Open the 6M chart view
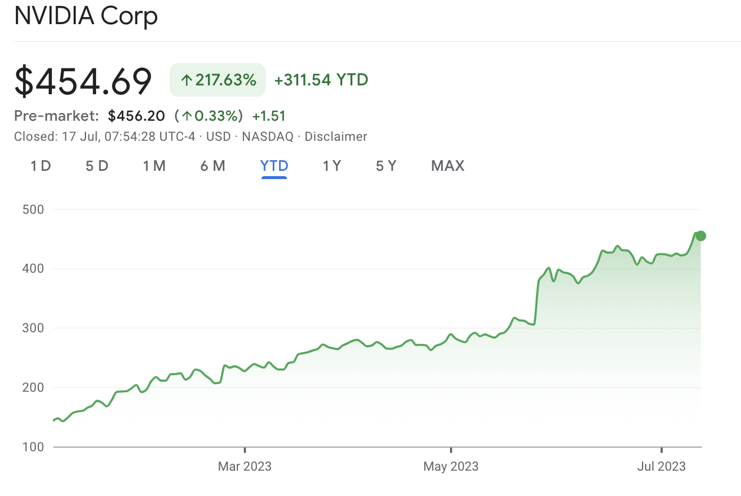The height and width of the screenshot is (496, 741). point(213,166)
